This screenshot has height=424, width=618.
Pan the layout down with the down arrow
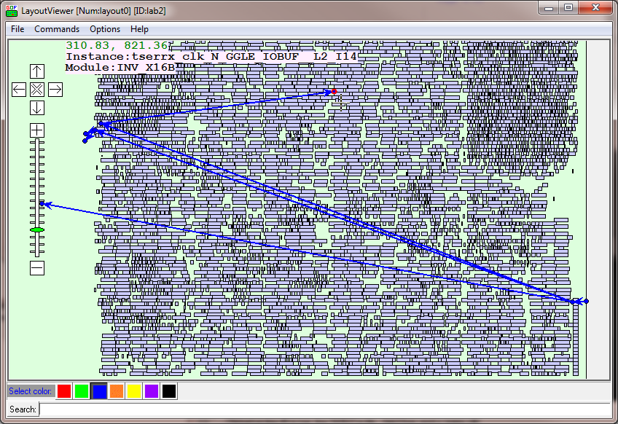[x=37, y=108]
